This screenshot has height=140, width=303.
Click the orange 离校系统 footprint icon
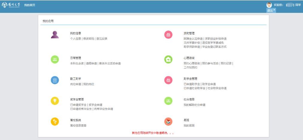tap(55, 121)
